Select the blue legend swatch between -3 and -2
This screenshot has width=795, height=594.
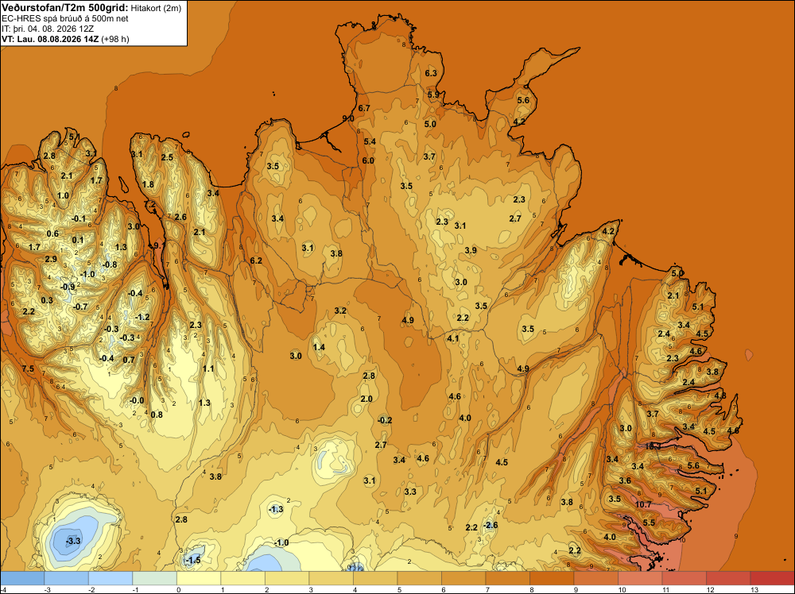click(66, 578)
